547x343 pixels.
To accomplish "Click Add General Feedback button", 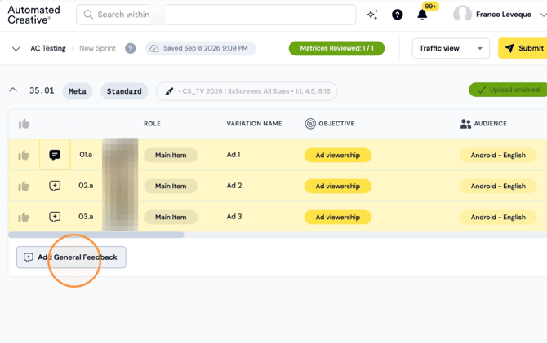I will point(71,257).
